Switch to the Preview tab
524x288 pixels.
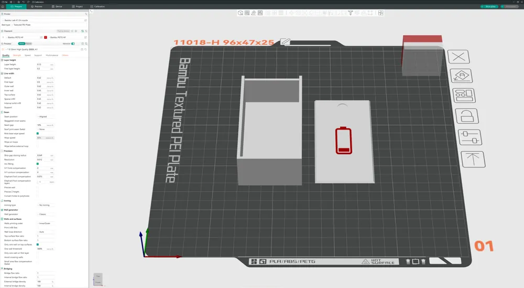tap(37, 6)
